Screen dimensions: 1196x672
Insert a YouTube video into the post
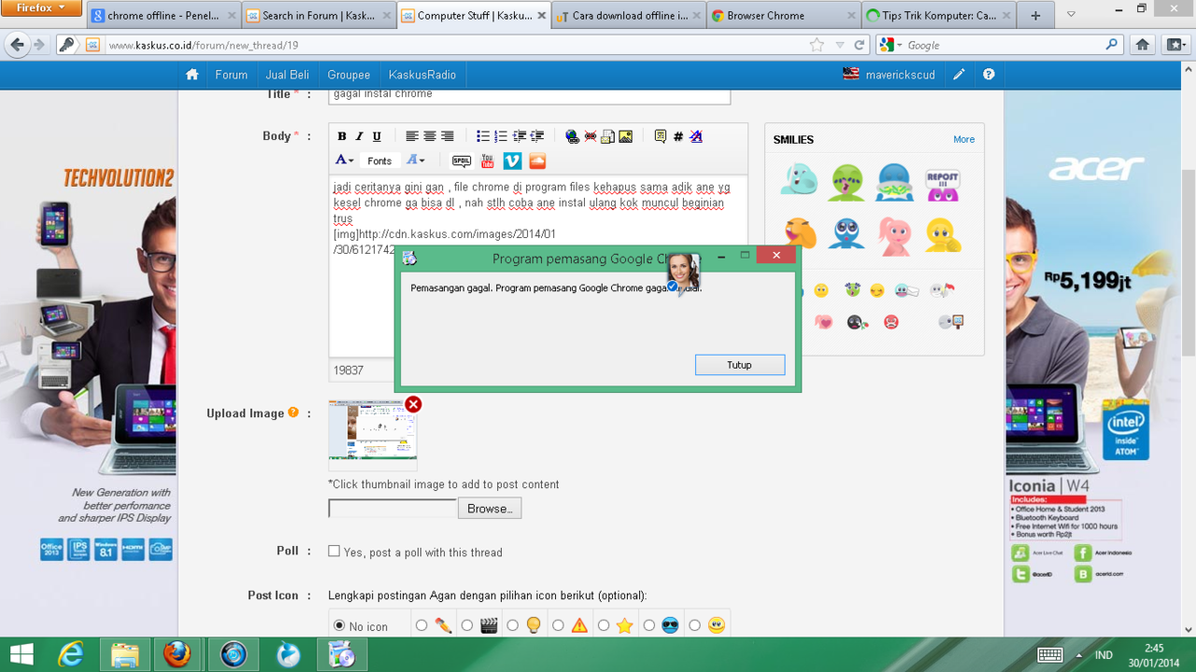tap(487, 161)
